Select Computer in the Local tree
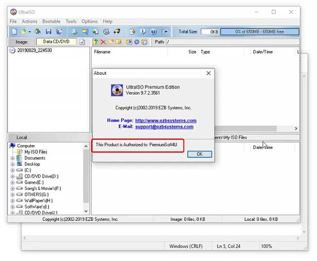This screenshot has height=261, width=317. point(26,146)
